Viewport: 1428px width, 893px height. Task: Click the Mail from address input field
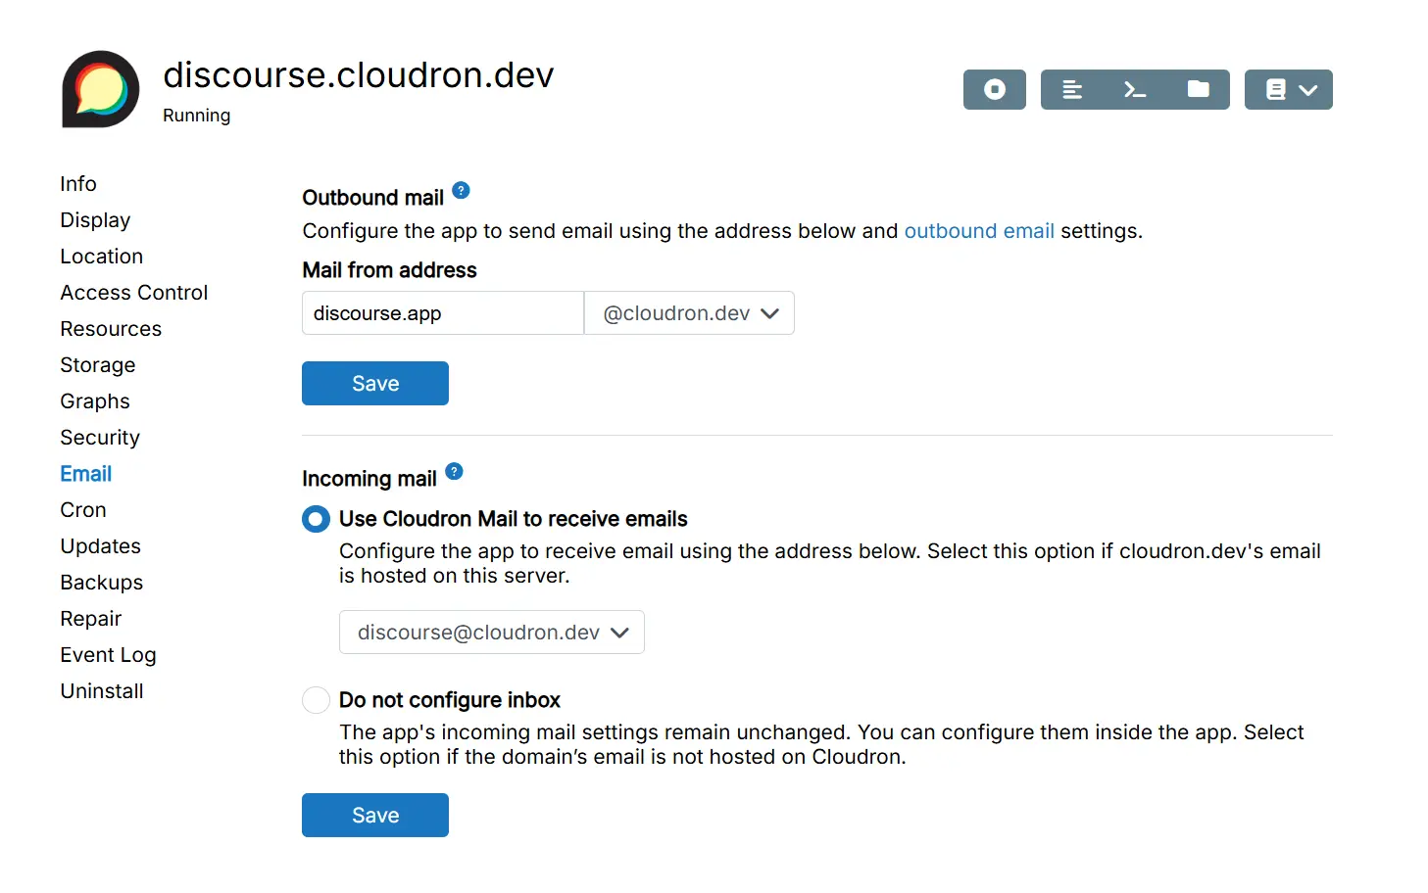coord(442,313)
